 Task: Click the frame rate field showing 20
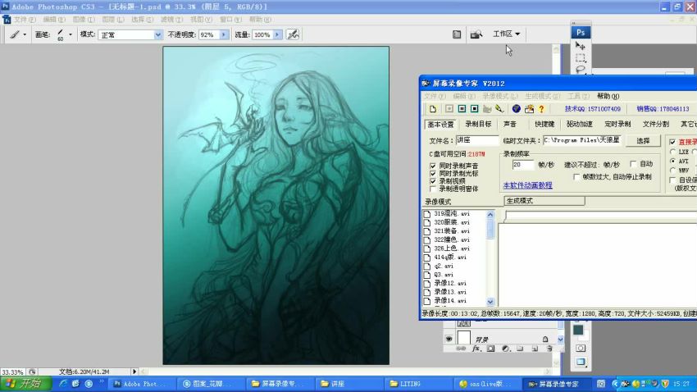[x=522, y=165]
